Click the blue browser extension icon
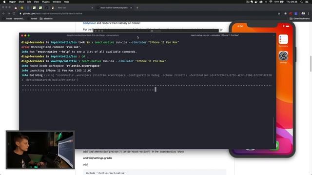Screen dimensions: 312x175 click(x=296, y=14)
